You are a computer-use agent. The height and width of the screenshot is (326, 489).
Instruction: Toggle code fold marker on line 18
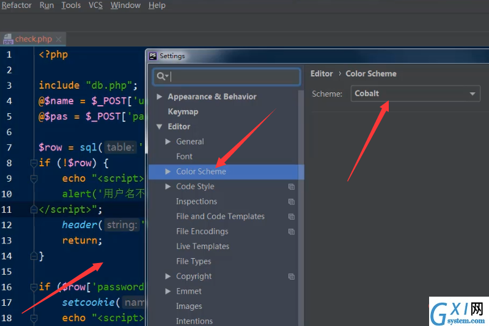tap(34, 318)
